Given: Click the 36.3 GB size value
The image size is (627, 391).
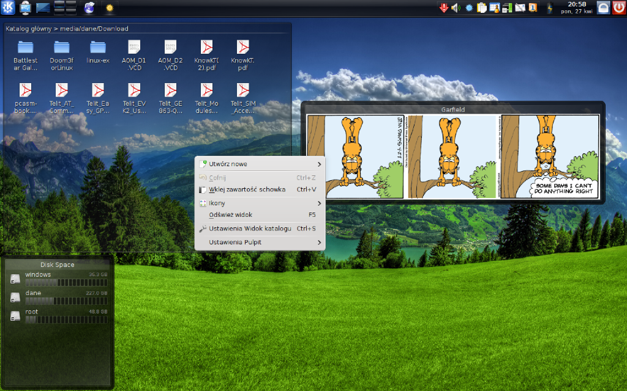Looking at the screenshot, I should coord(98,274).
